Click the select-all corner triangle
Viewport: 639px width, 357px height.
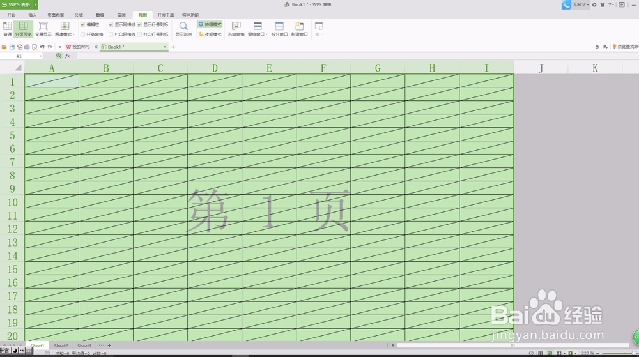18,68
